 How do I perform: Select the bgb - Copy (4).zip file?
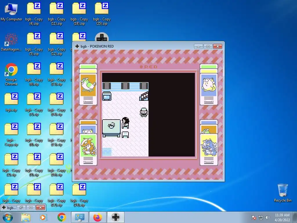(x=34, y=14)
